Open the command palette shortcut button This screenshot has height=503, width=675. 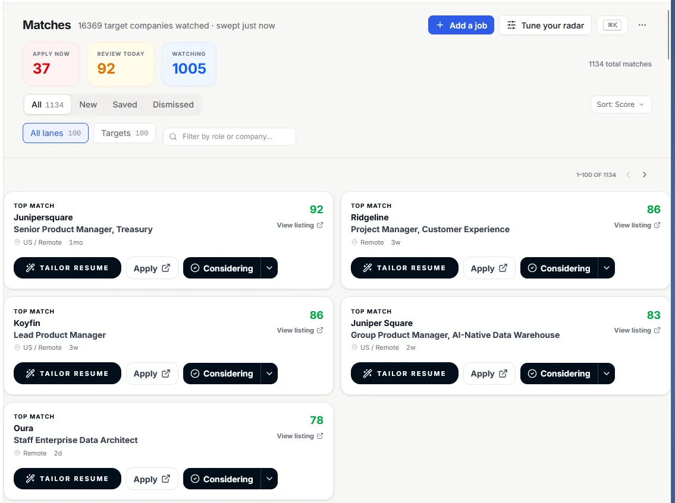(612, 26)
